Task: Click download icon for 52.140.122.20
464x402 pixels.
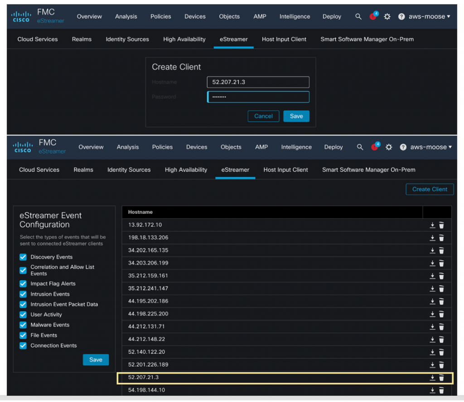Action: (432, 352)
